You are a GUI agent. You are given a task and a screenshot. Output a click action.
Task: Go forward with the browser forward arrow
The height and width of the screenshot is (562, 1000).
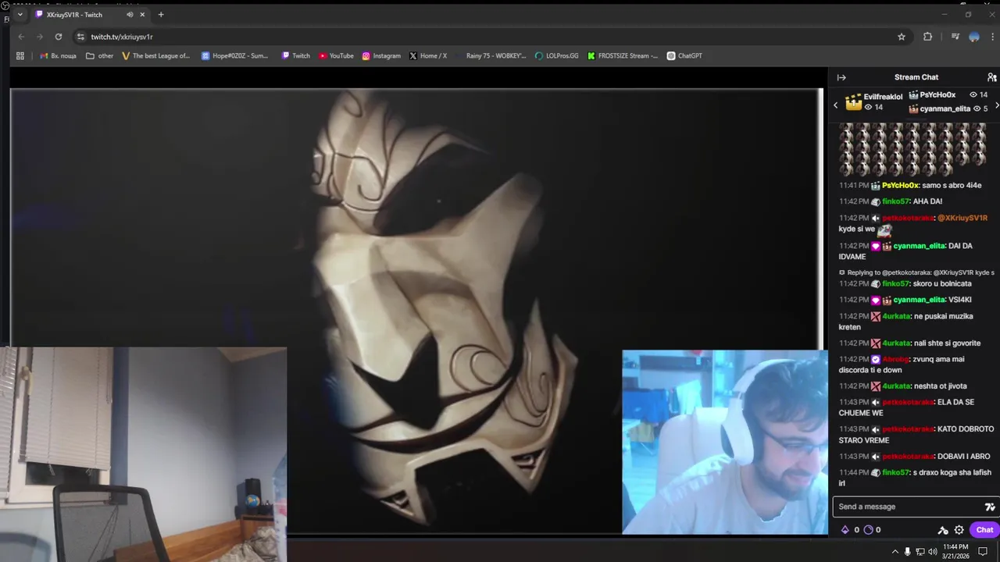39,37
